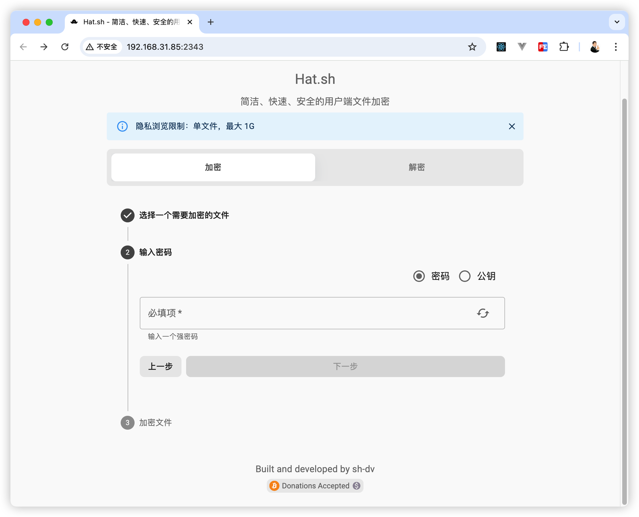
Task: Switch to the 解密 tab
Action: point(416,167)
